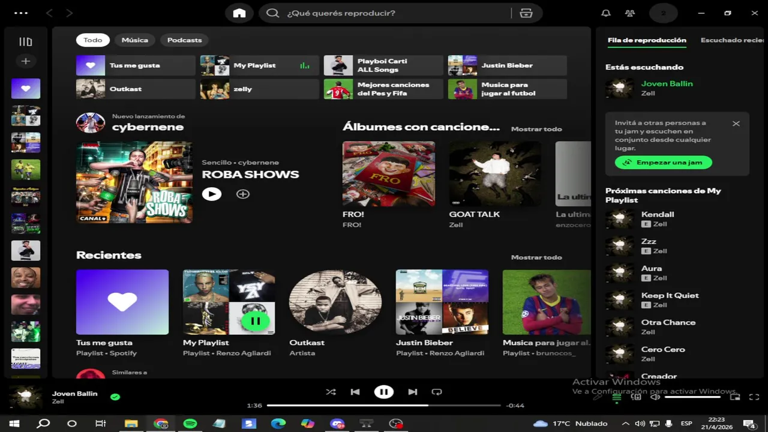Screen dimensions: 768x432
Task: Go forward in navigation history
Action: click(70, 13)
